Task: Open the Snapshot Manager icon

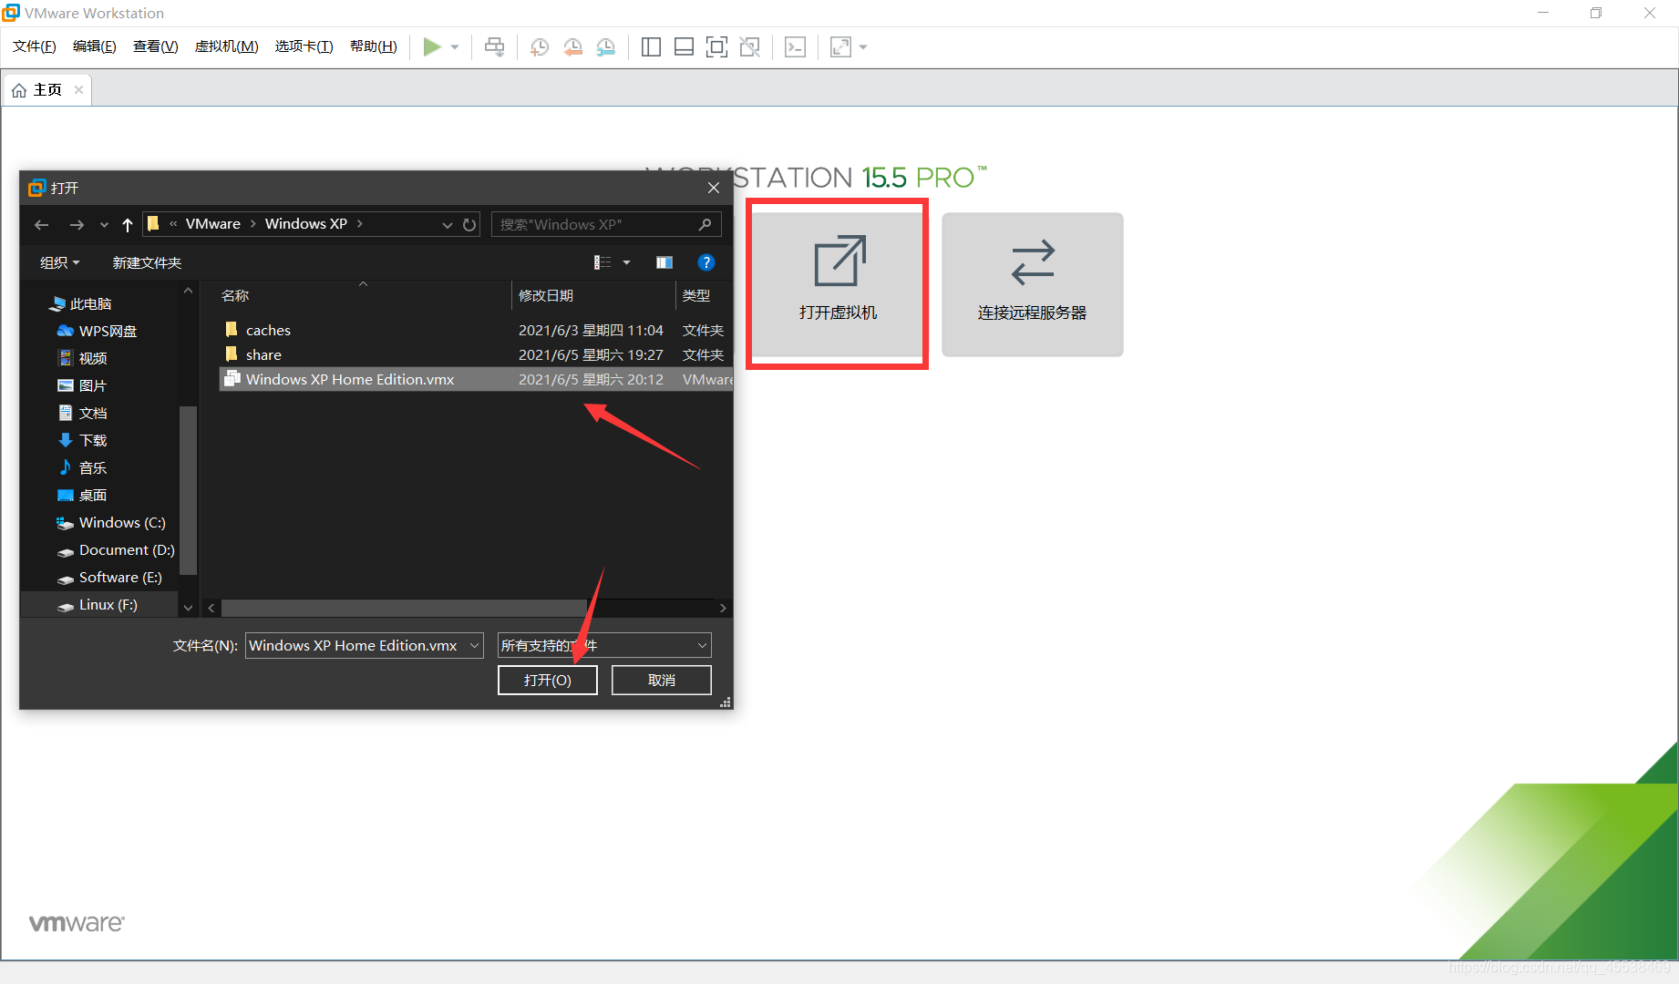Action: [x=606, y=46]
